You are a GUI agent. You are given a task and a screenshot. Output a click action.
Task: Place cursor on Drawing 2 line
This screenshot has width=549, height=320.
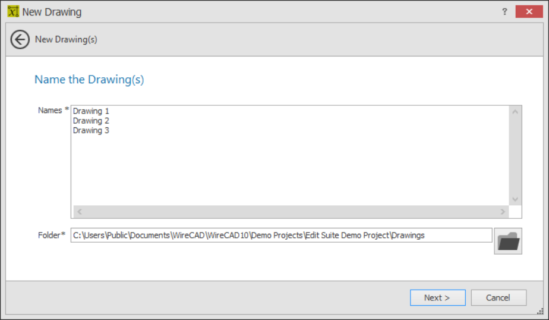pos(91,121)
